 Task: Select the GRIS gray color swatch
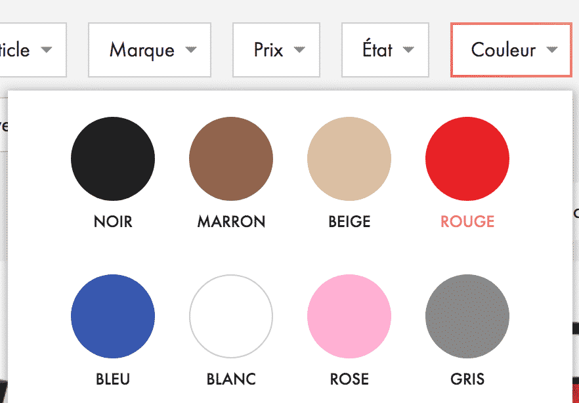pyautogui.click(x=467, y=316)
